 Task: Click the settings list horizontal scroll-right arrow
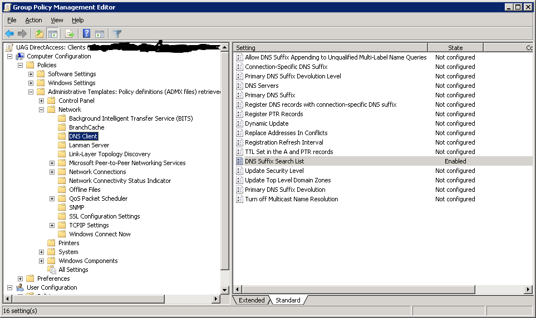pyautogui.click(x=528, y=289)
